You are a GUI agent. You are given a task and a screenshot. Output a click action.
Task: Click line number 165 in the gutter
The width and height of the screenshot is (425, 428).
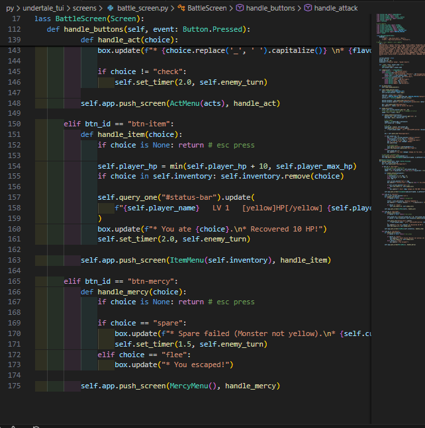(14, 281)
